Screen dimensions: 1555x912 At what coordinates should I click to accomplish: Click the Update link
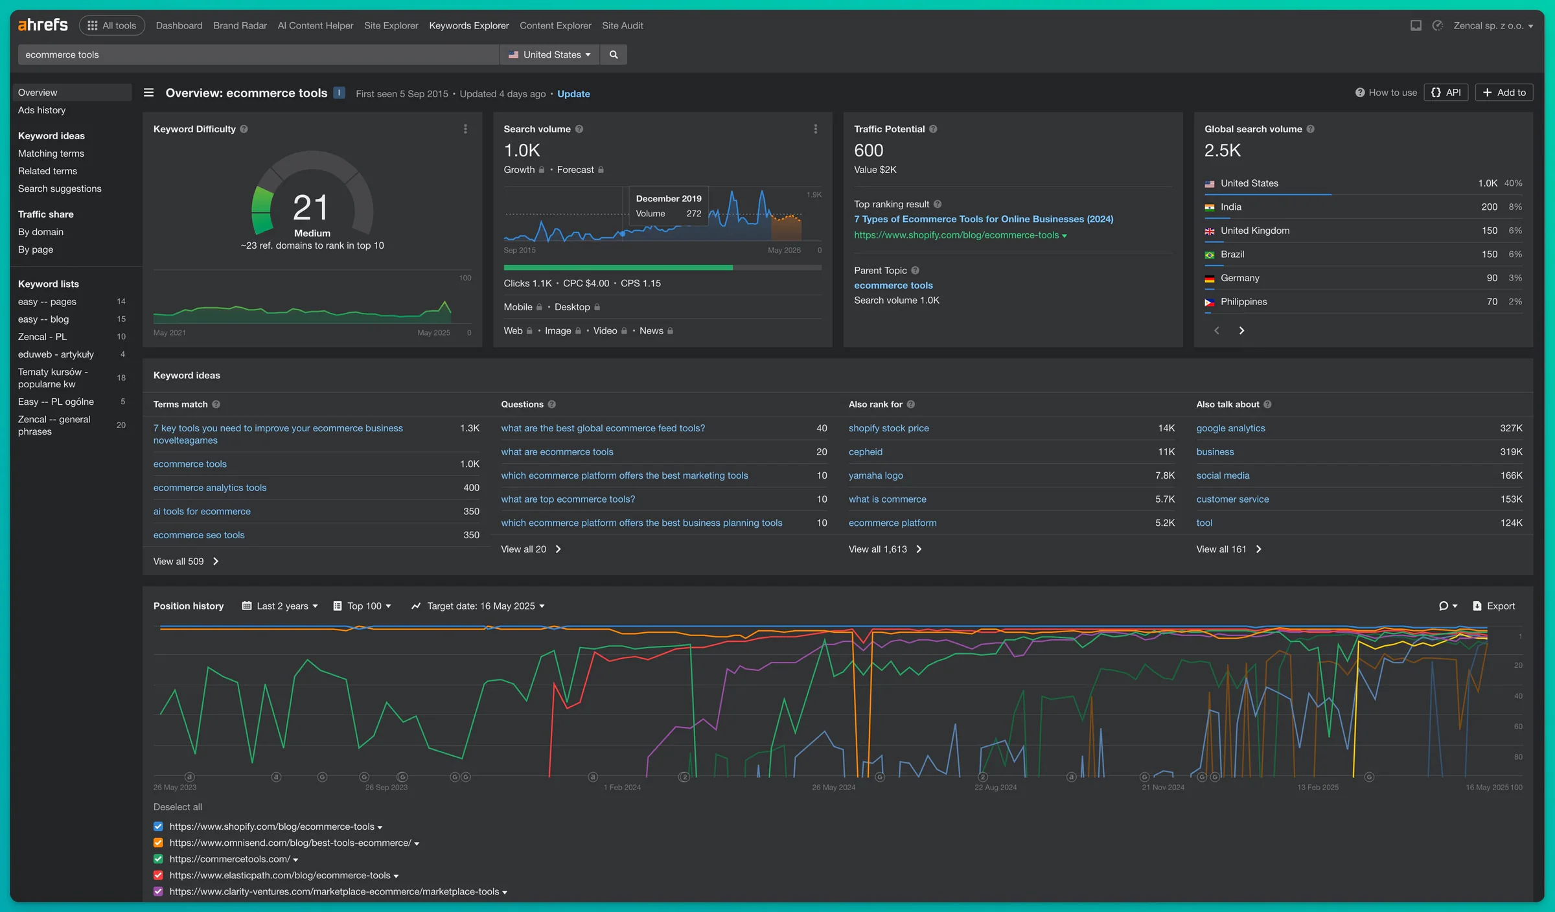tap(573, 94)
